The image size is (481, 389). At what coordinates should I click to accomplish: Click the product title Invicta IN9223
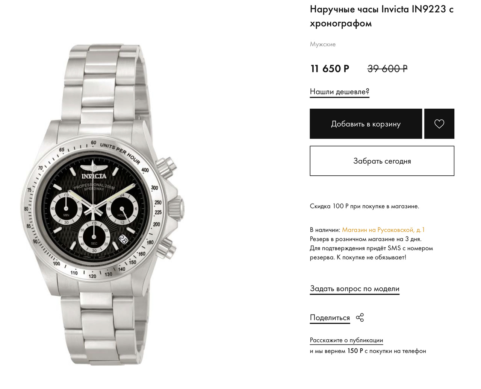tap(381, 16)
